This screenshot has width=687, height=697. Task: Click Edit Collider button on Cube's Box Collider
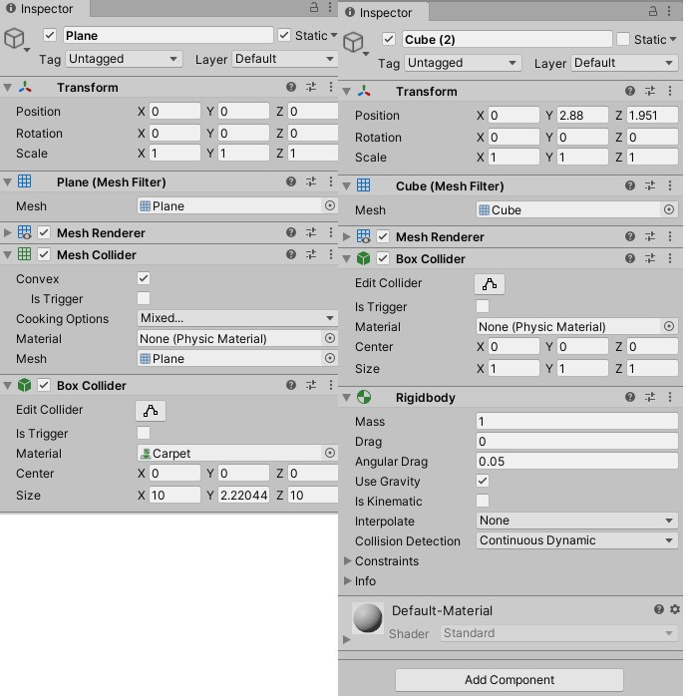[490, 284]
